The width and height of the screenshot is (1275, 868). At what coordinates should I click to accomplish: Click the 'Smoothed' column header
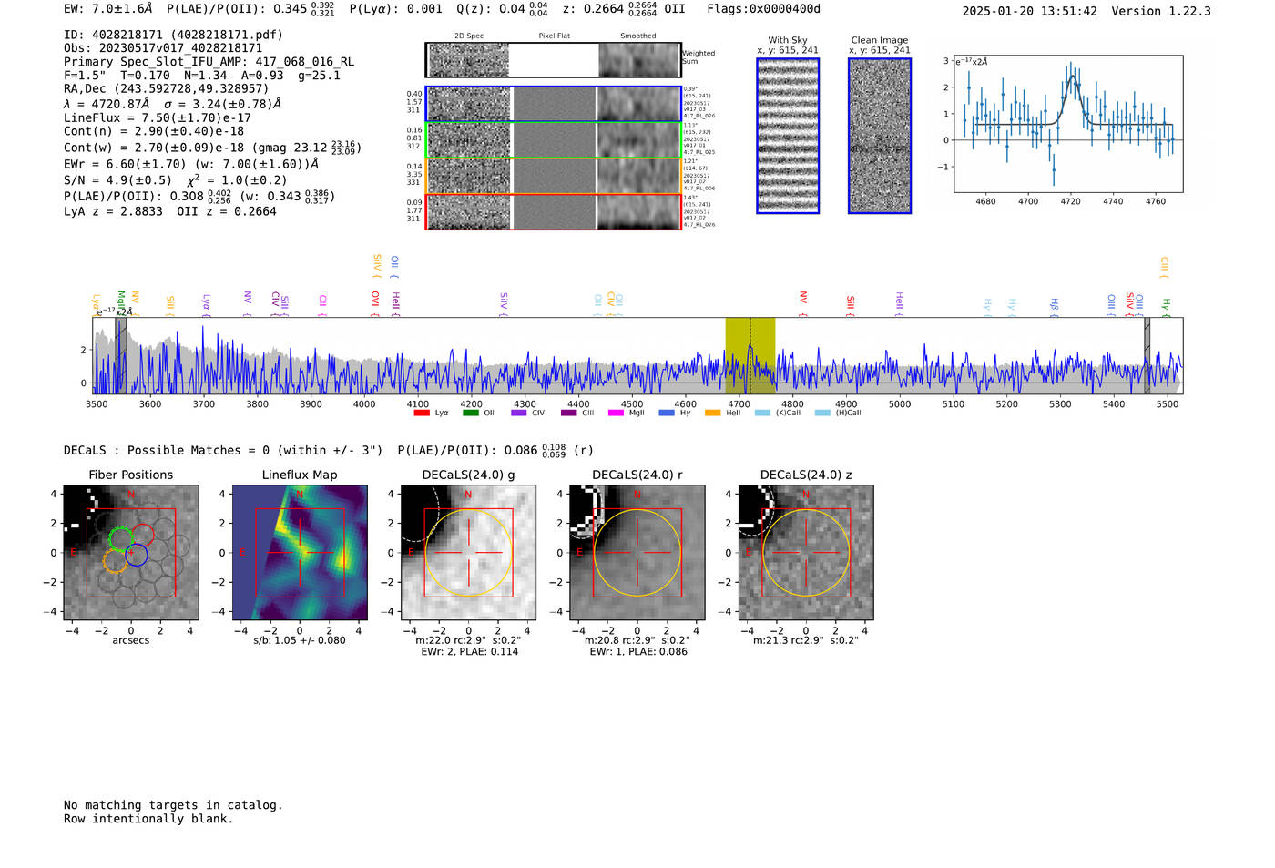[637, 36]
